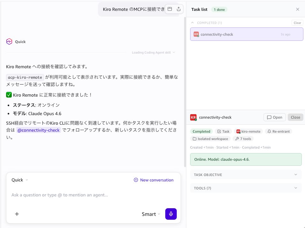305x228 pixels.
Task: Click the モデル: Claude Opus 4.6 bullet
Action: (x=37, y=114)
